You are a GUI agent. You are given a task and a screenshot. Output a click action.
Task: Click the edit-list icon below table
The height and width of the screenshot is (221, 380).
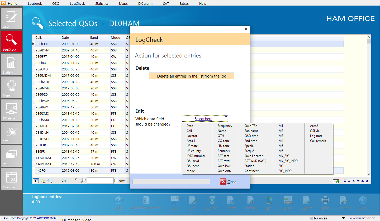click(x=336, y=181)
